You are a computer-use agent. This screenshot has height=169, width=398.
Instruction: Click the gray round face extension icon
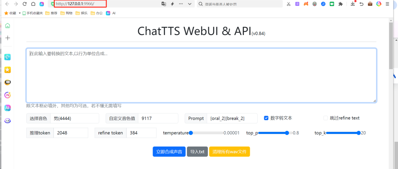tap(314, 4)
